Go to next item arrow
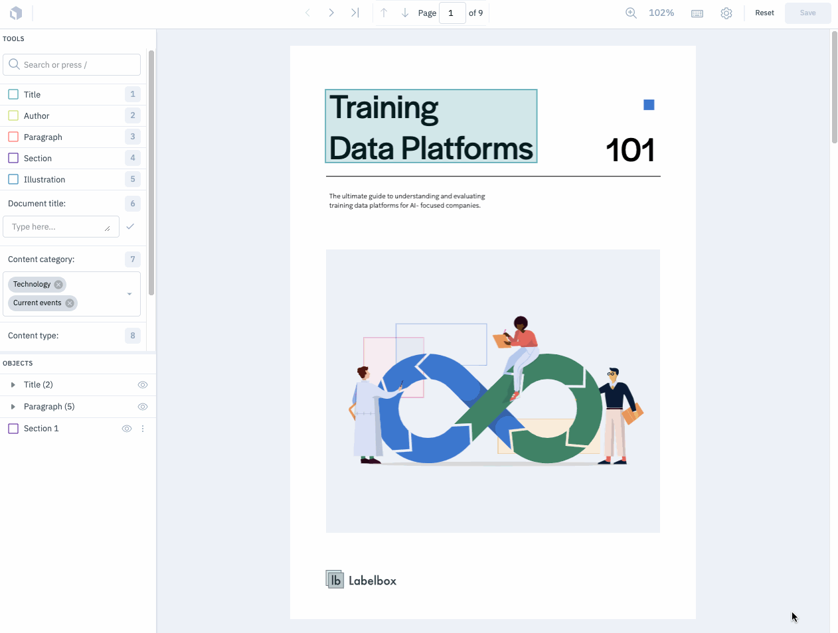This screenshot has width=838, height=633. tap(331, 13)
